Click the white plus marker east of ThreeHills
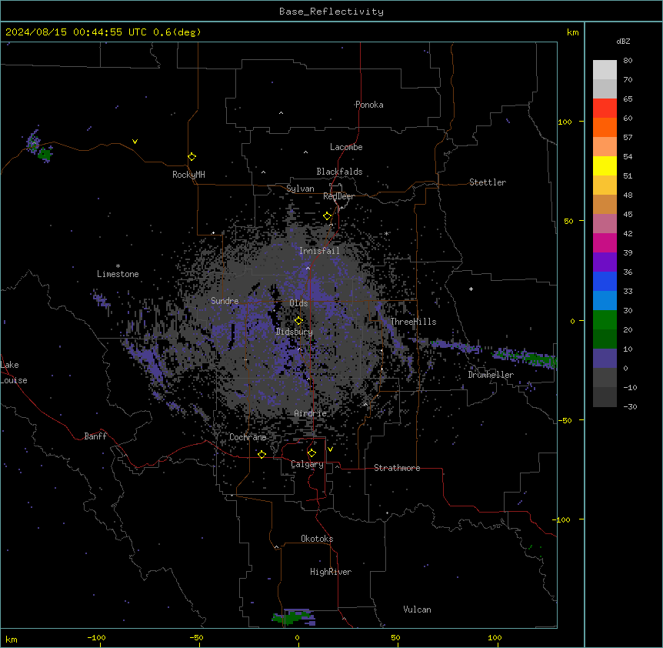Viewport: 663px width, 648px height. [471, 289]
